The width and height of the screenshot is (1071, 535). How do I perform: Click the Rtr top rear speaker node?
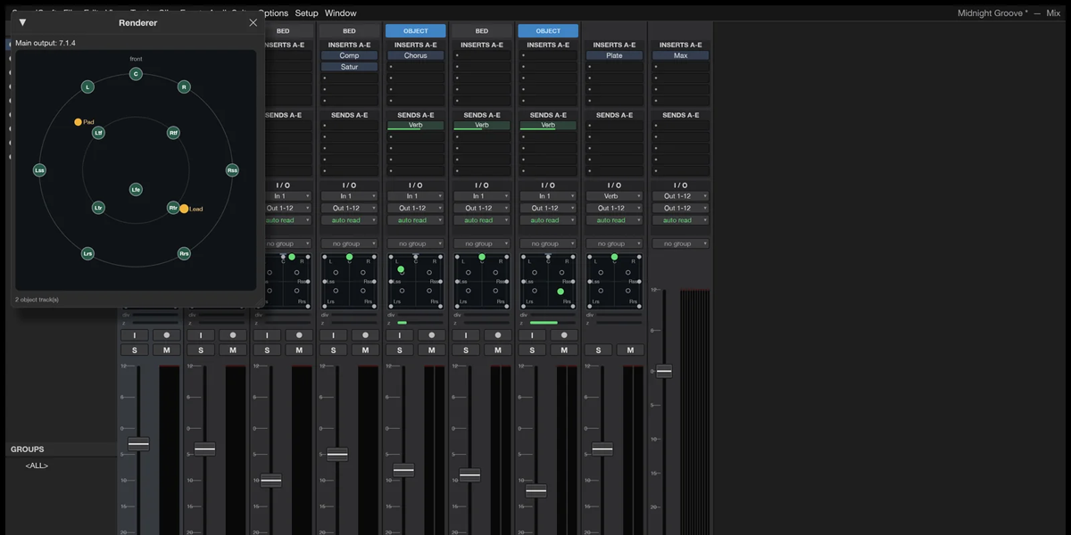pyautogui.click(x=173, y=208)
